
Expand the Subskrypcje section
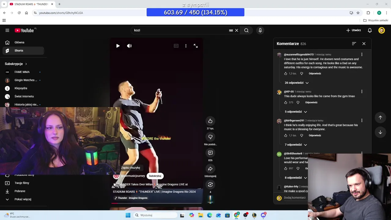(16, 64)
